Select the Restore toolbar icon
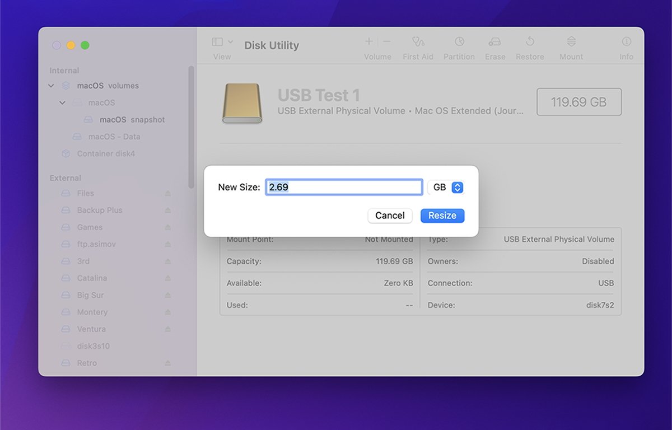This screenshot has height=430, width=672. point(530,42)
